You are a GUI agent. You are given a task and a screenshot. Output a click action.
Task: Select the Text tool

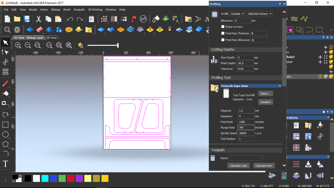[5, 164]
